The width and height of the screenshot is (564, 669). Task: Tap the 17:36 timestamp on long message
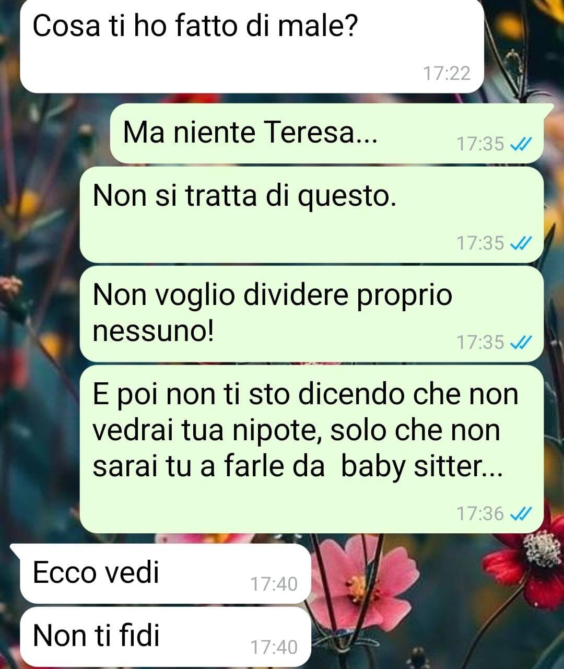pos(480,514)
